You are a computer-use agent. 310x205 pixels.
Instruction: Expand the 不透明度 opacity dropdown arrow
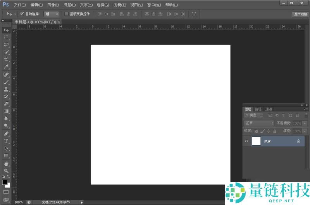pyautogui.click(x=305, y=123)
